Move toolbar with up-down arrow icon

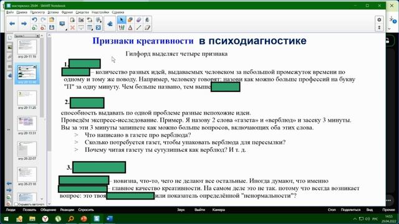click(379, 27)
